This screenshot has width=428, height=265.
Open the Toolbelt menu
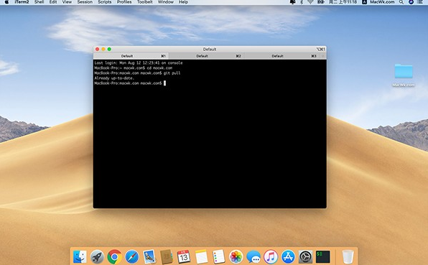pos(144,2)
